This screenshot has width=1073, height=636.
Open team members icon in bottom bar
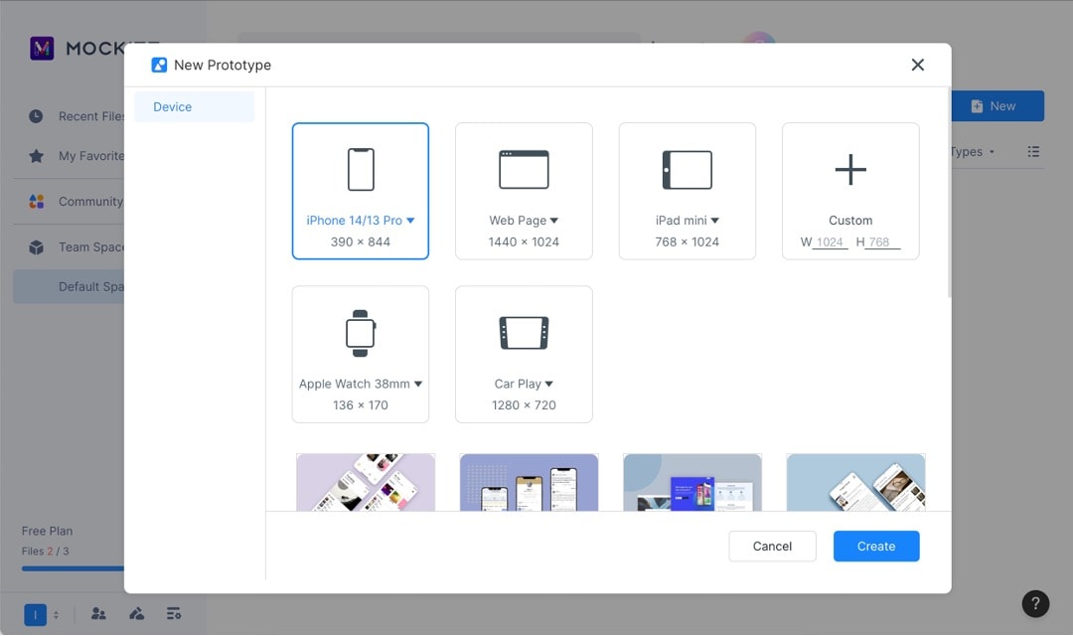coord(98,613)
